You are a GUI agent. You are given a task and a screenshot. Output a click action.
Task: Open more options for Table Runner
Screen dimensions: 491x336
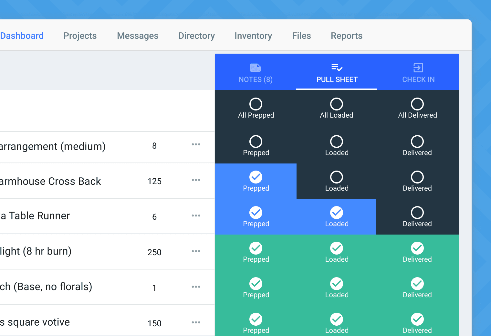click(196, 215)
